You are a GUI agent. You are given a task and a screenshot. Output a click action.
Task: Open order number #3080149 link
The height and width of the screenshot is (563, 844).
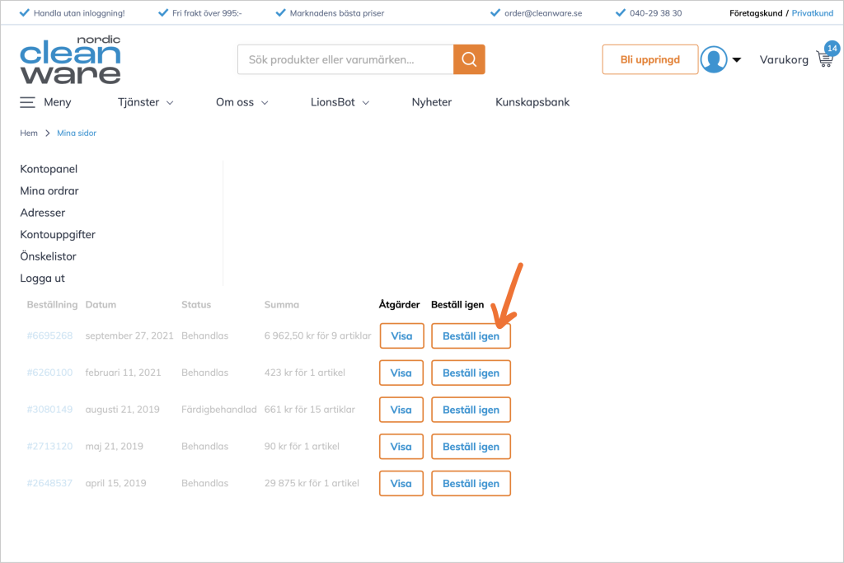[x=49, y=410]
